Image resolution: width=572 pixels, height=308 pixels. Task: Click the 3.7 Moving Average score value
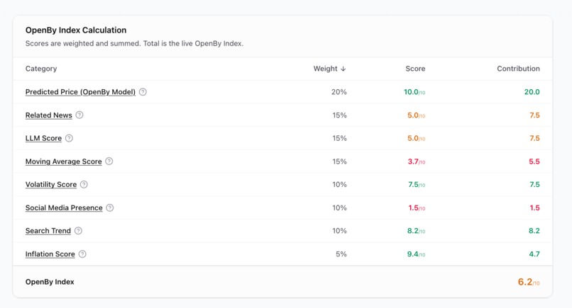(x=417, y=161)
